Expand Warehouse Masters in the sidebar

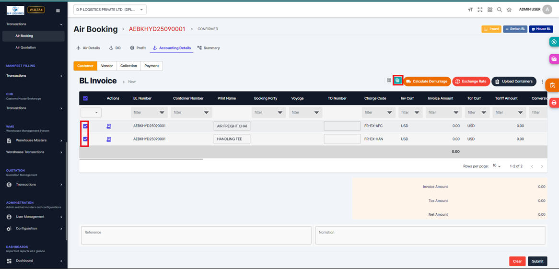34,140
